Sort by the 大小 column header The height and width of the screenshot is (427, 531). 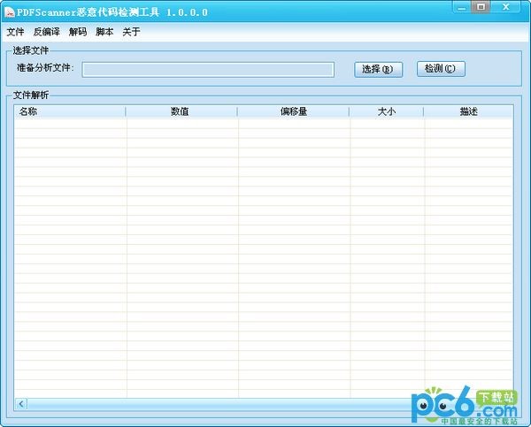click(387, 111)
